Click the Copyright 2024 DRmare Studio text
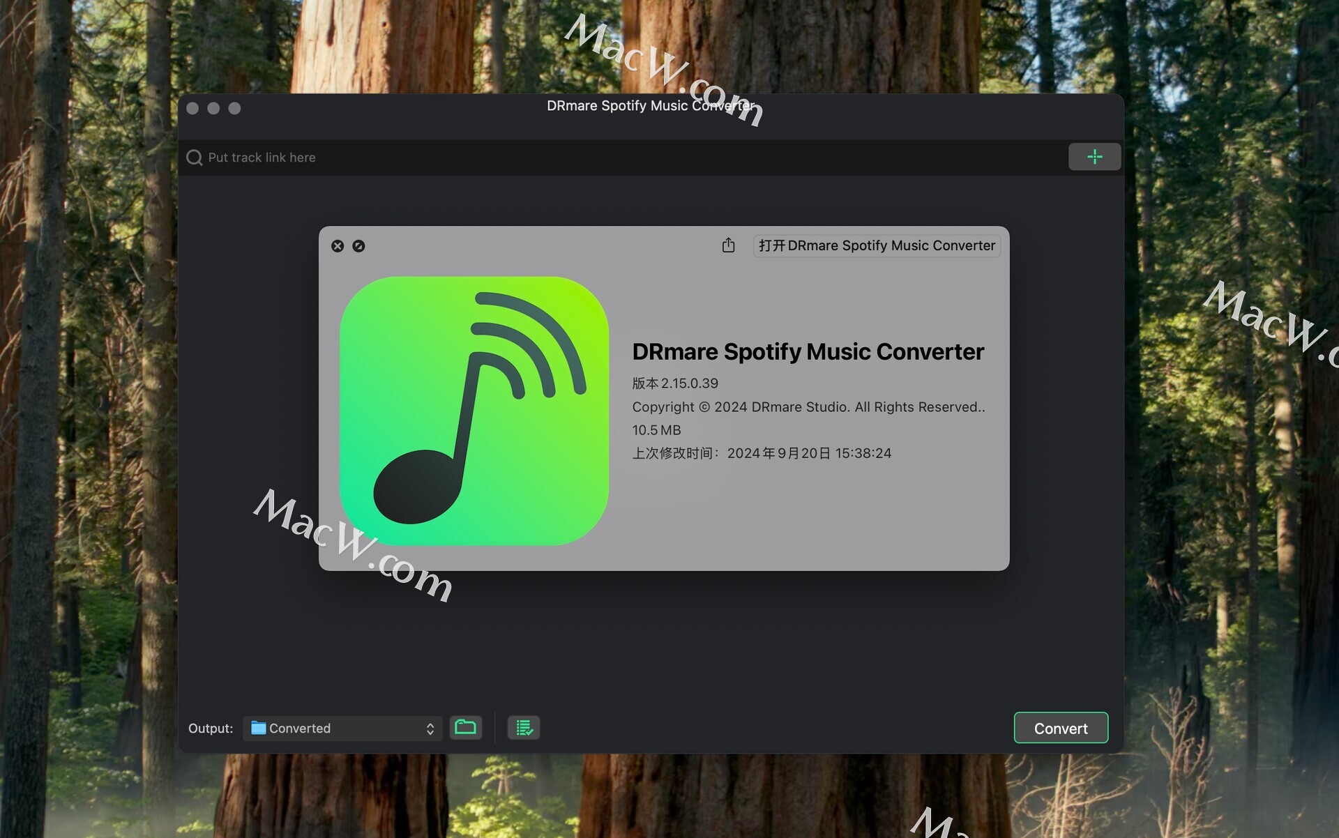This screenshot has height=838, width=1339. pyautogui.click(x=808, y=407)
